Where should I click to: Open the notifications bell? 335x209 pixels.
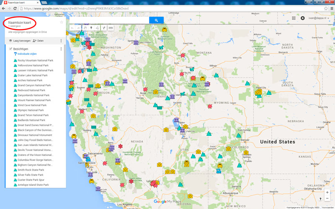pos(302,18)
